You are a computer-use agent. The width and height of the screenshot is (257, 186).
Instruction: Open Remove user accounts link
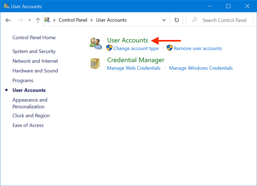click(198, 48)
